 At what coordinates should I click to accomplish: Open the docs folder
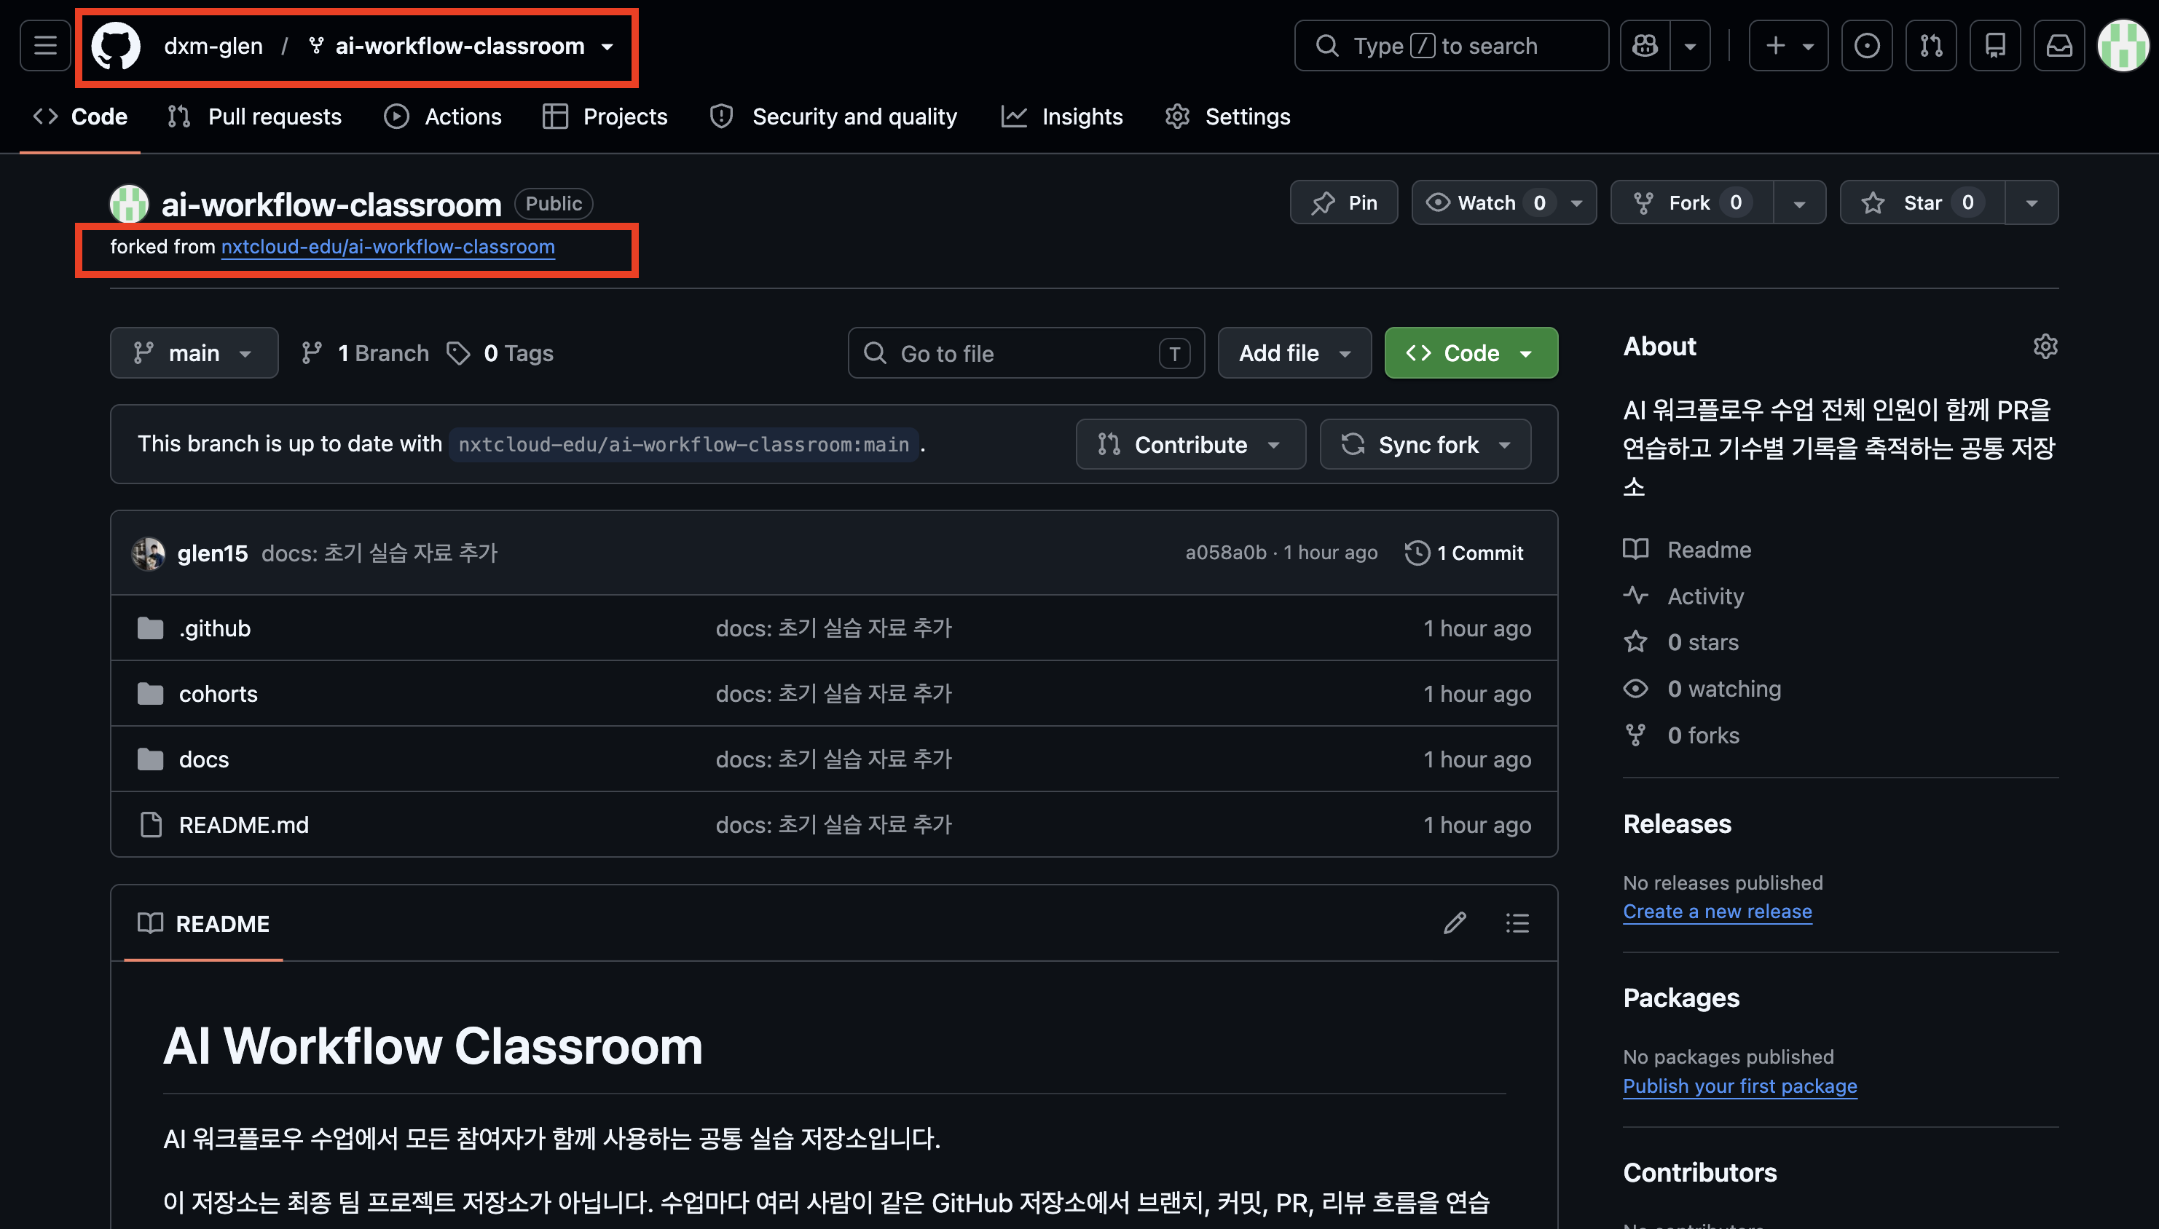203,759
